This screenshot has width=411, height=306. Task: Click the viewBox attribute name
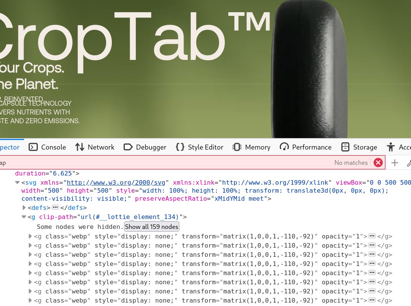(x=349, y=183)
